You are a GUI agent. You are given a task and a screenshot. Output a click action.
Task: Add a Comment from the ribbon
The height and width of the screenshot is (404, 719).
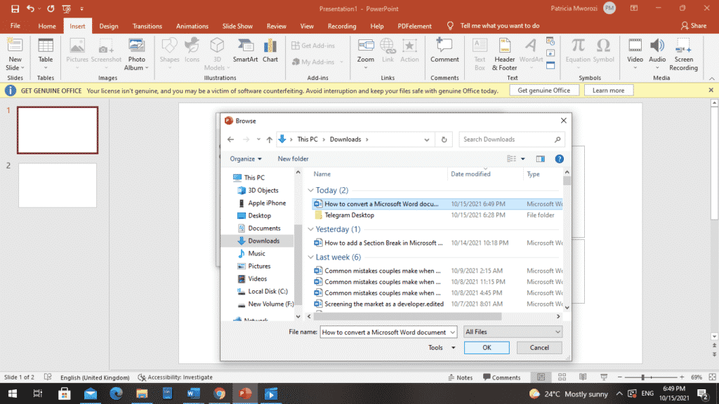tap(444, 50)
